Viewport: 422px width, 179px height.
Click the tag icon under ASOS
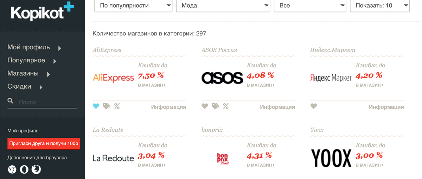coord(216,106)
